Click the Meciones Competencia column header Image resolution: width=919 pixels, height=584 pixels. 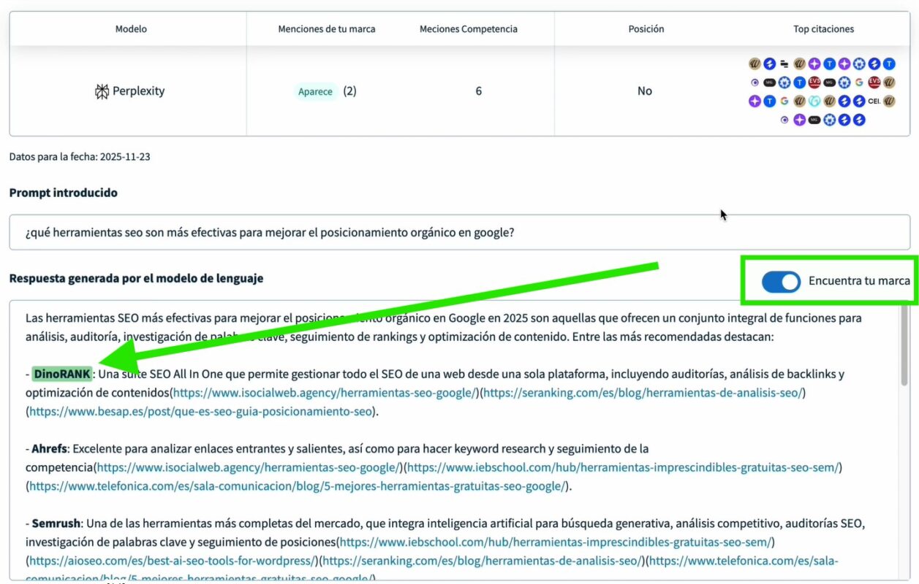click(469, 29)
